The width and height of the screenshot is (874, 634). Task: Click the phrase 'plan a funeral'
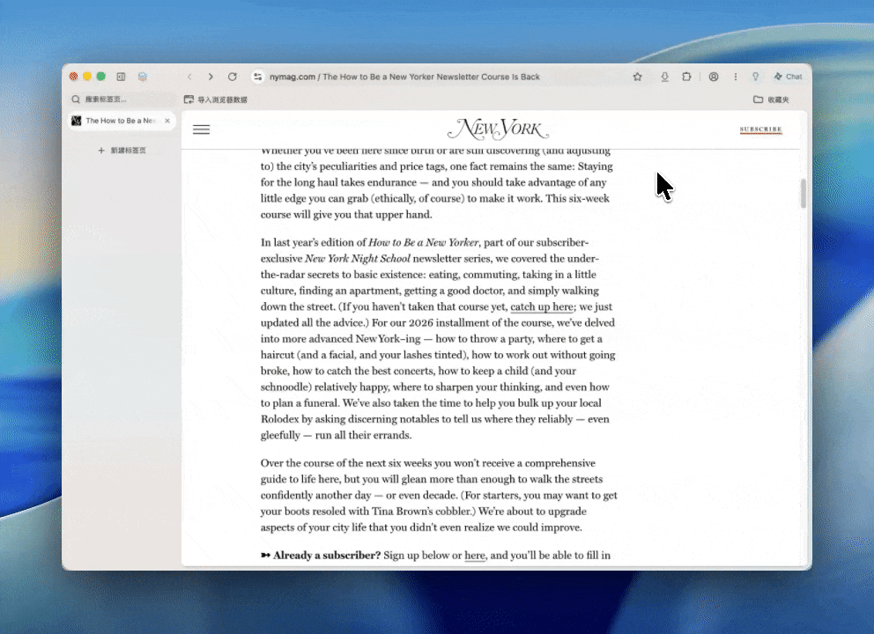tap(305, 402)
